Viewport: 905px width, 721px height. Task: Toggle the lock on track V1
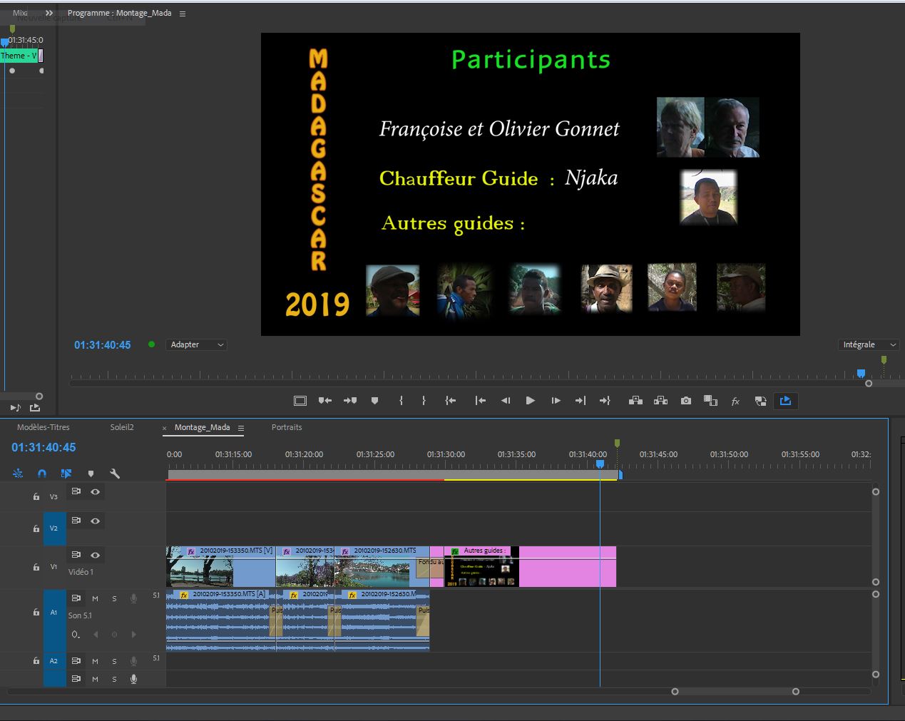pyautogui.click(x=36, y=568)
